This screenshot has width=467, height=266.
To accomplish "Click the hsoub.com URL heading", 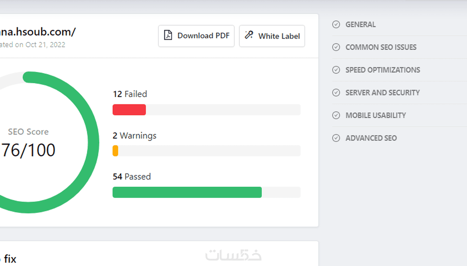I will click(x=38, y=32).
